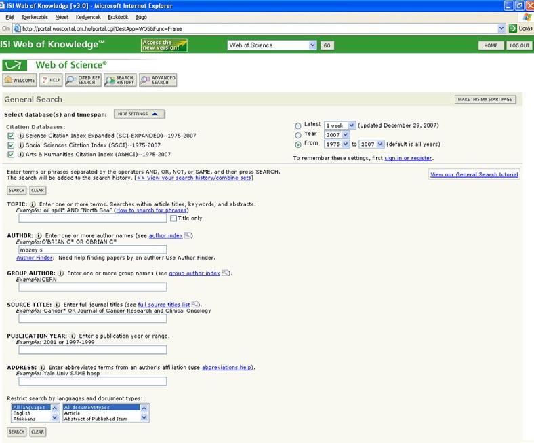This screenshot has width=534, height=443.
Task: Click the info icon next to TOPIC
Action: (x=33, y=204)
